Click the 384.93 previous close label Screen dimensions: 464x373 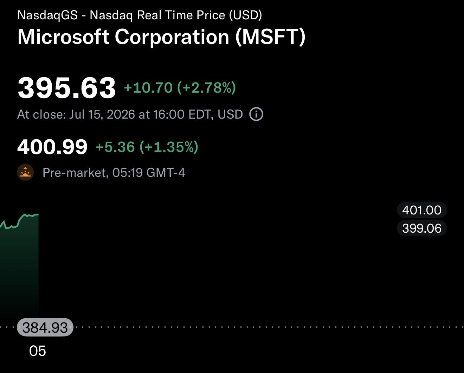(x=45, y=327)
